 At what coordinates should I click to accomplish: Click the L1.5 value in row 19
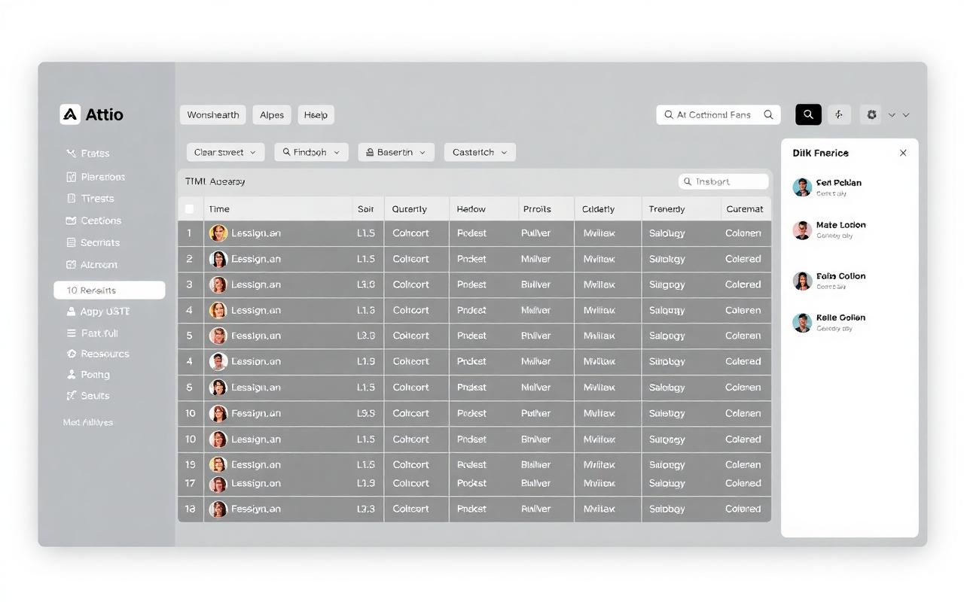pyautogui.click(x=365, y=464)
